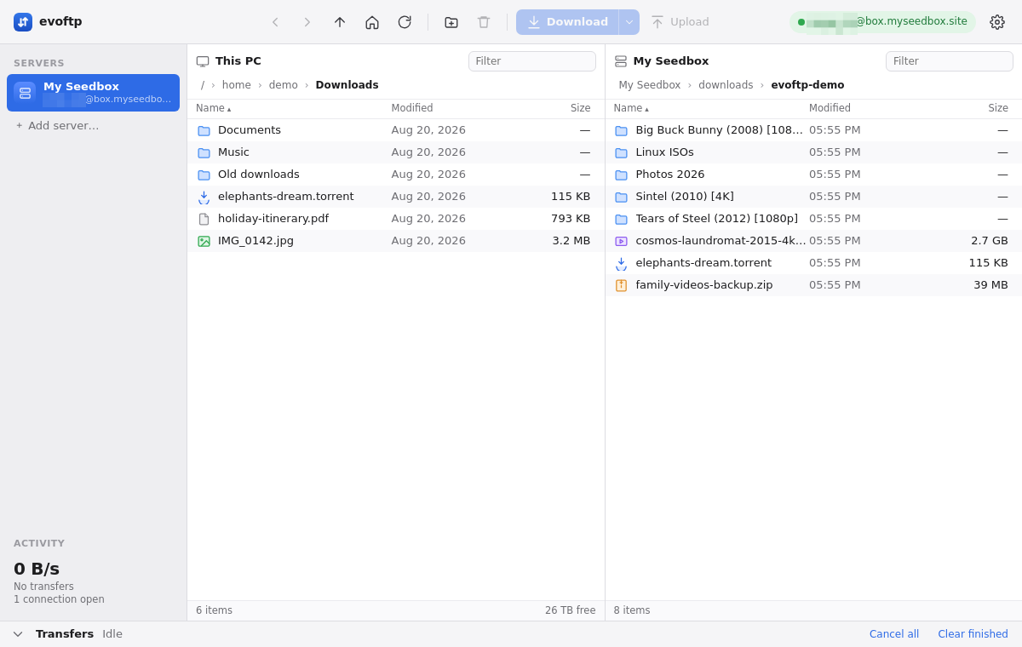The image size is (1022, 647).
Task: Refresh the file listing
Action: (405, 22)
